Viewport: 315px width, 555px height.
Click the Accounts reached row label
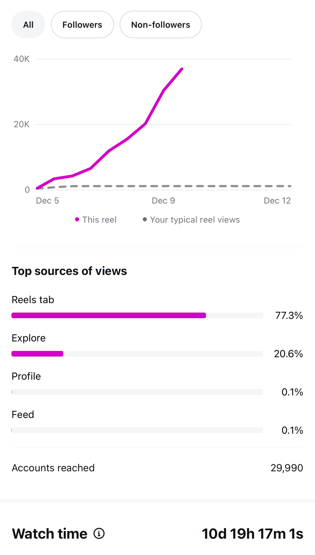pos(53,468)
